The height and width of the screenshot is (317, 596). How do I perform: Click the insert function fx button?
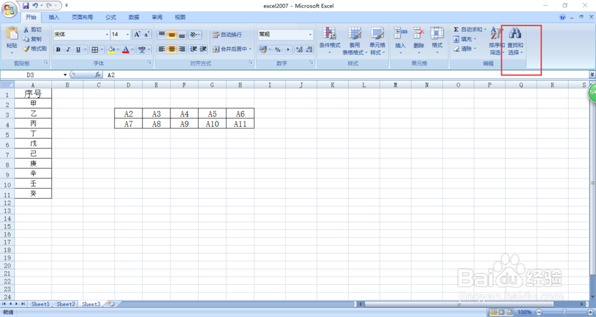tap(98, 75)
